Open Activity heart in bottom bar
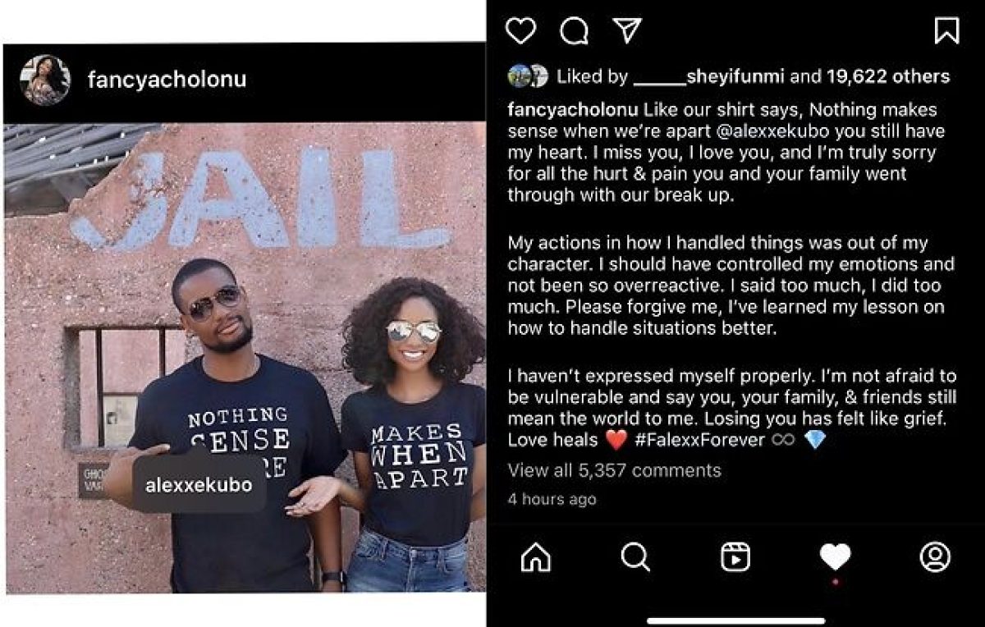The height and width of the screenshot is (627, 985). (x=835, y=557)
